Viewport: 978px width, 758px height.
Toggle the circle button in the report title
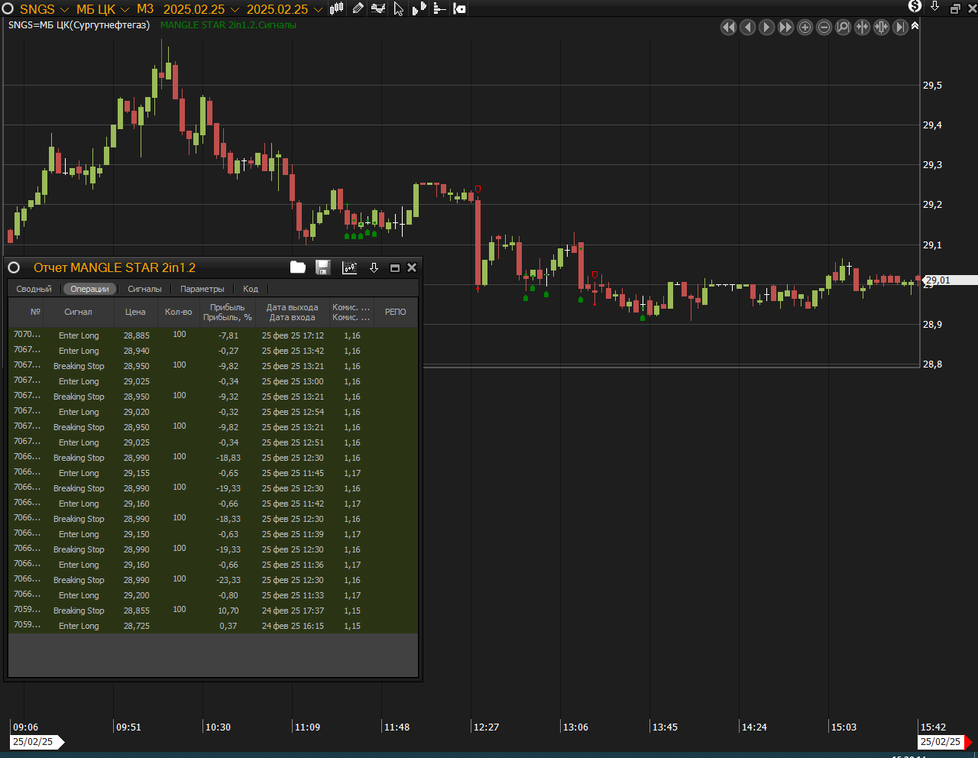(14, 267)
